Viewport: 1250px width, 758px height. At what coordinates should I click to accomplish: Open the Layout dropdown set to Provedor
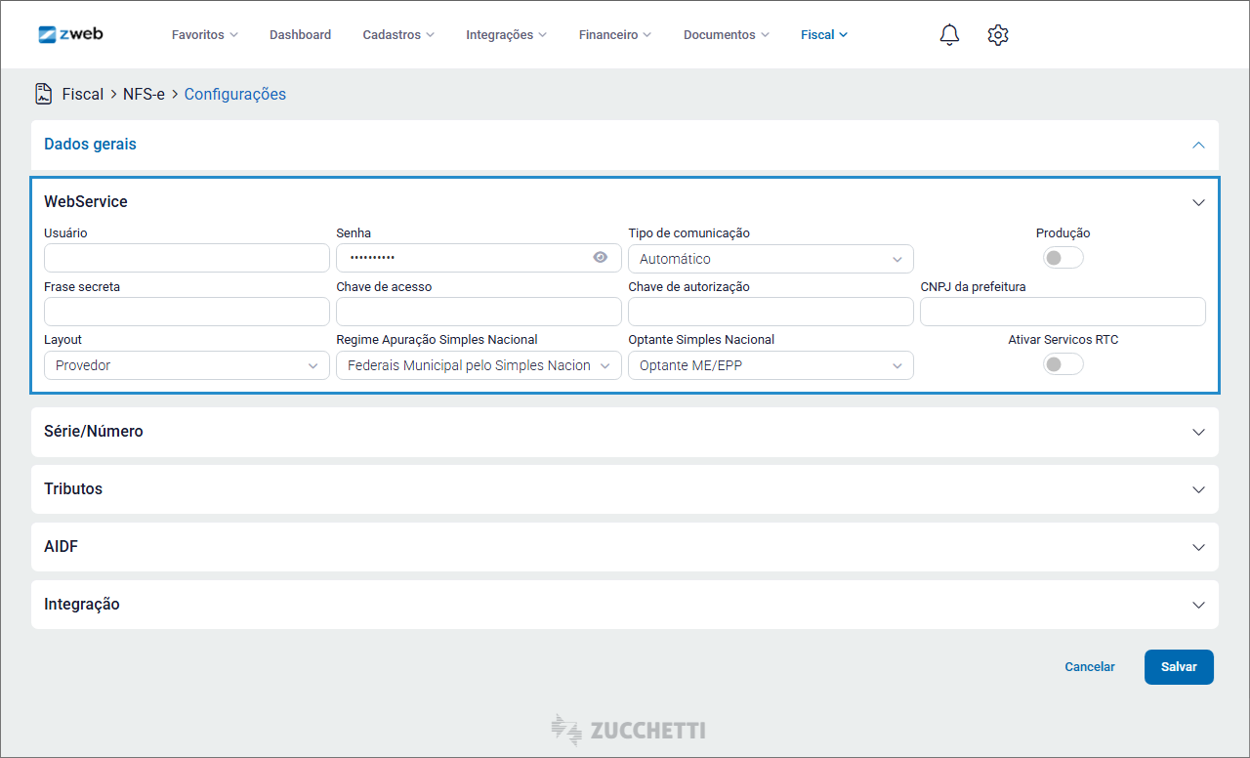click(187, 365)
